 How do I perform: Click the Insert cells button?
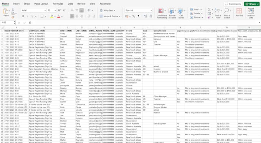pyautogui.click(x=196, y=9)
